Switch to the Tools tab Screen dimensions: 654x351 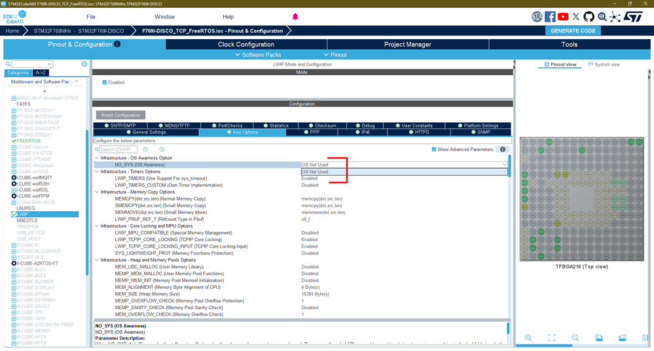point(570,44)
